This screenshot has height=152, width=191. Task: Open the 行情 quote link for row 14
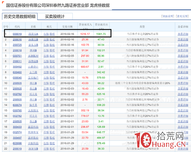point(46,105)
